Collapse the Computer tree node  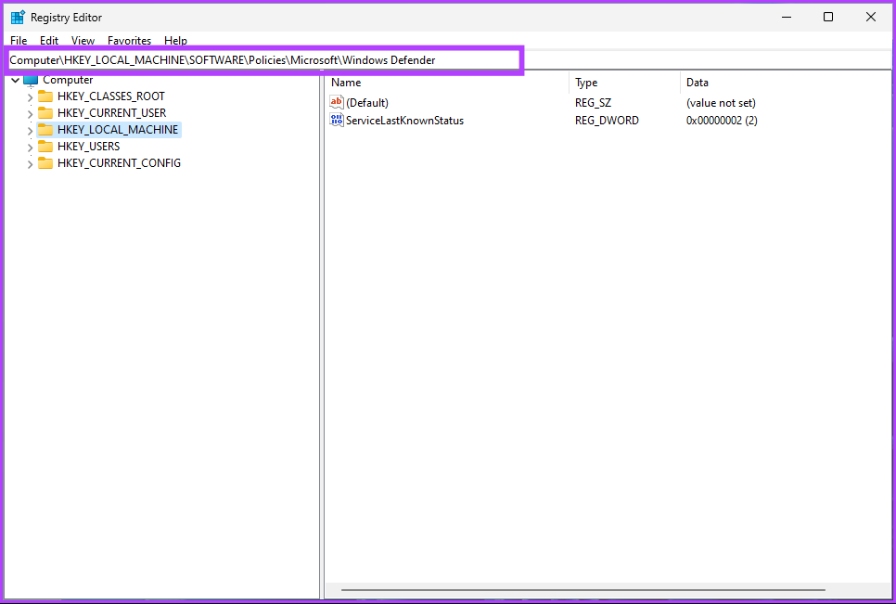point(15,81)
